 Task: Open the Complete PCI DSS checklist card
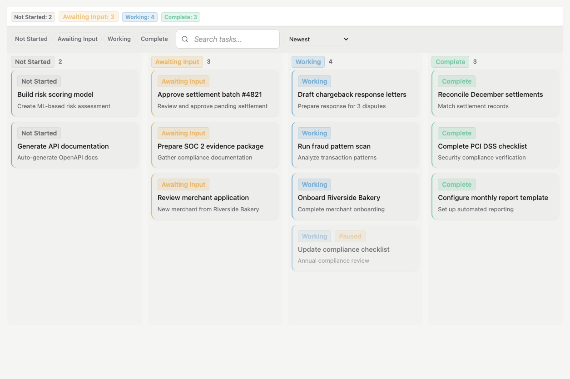pos(495,146)
